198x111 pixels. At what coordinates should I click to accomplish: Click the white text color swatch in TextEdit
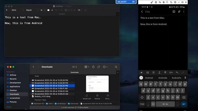48,10
